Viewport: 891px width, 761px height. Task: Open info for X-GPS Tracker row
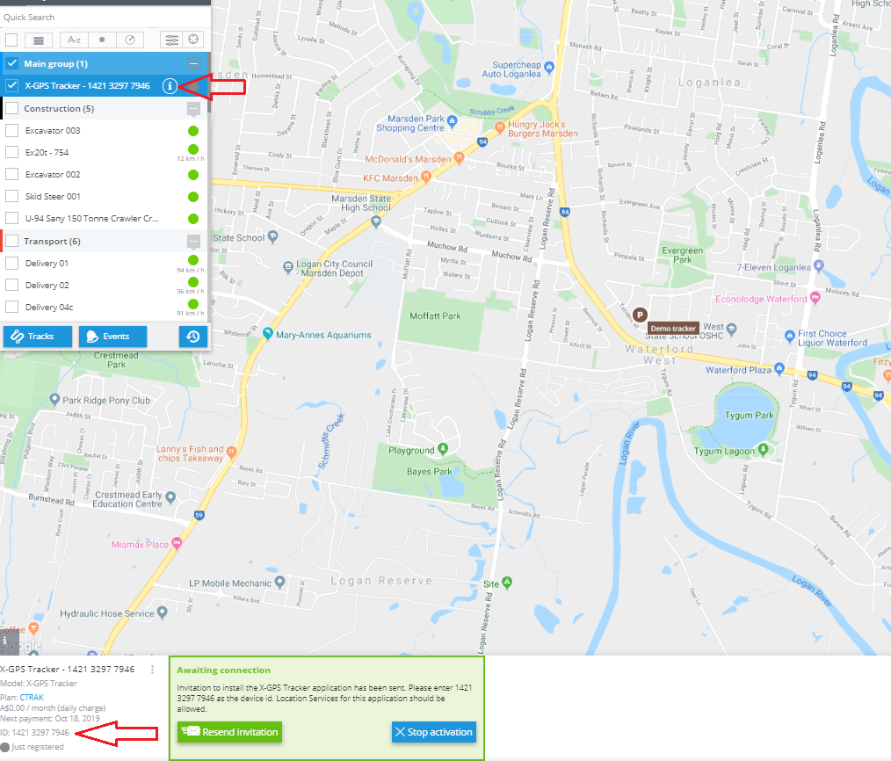click(170, 86)
